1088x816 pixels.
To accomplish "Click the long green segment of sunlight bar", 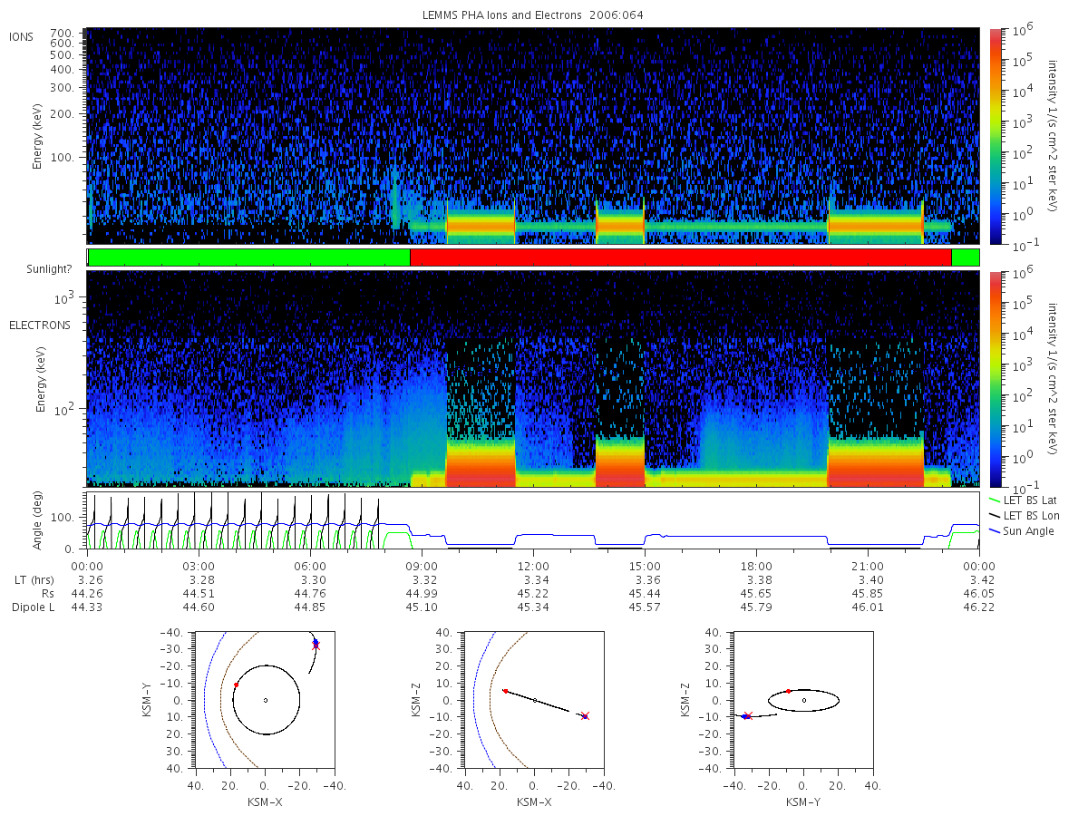I will pos(249,257).
